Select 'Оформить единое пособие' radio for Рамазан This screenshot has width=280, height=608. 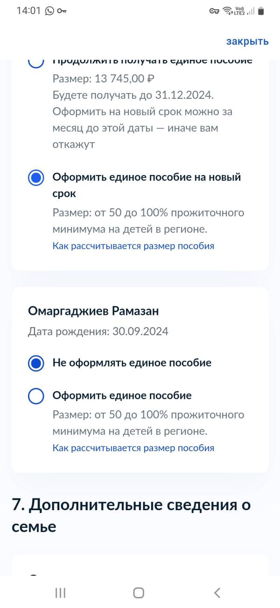pyautogui.click(x=36, y=396)
